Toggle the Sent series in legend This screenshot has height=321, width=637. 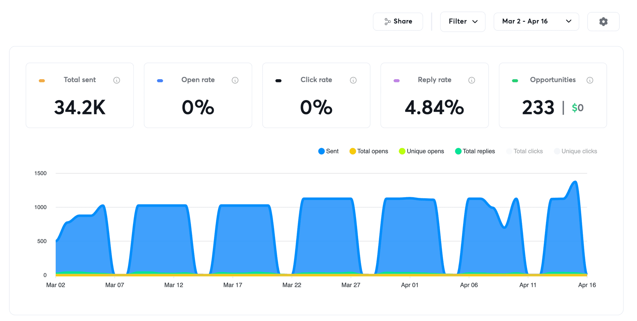point(328,151)
